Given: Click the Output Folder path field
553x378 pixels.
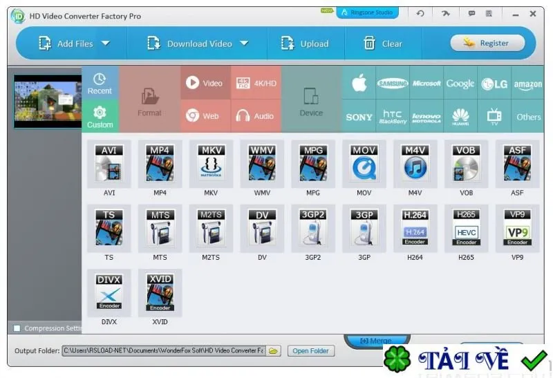Looking at the screenshot, I should tap(164, 351).
